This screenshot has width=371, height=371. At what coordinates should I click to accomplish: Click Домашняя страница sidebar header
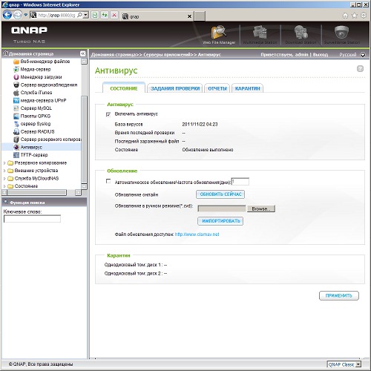click(x=31, y=53)
